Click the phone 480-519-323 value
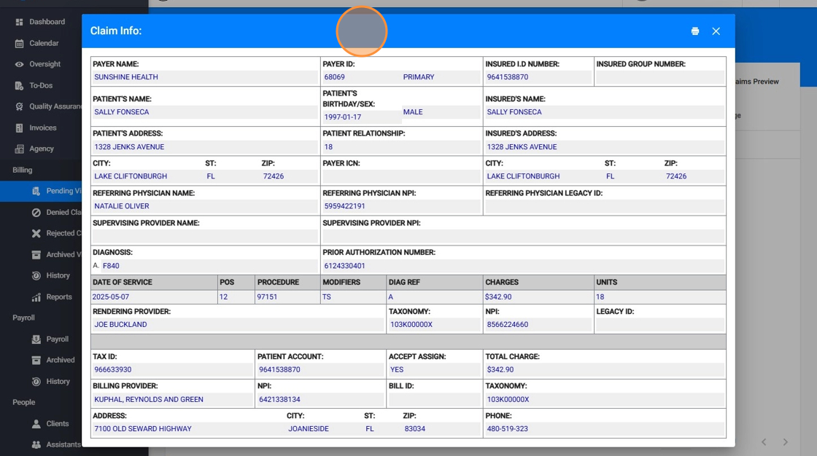Screen dimensions: 817x456 (x=507, y=429)
